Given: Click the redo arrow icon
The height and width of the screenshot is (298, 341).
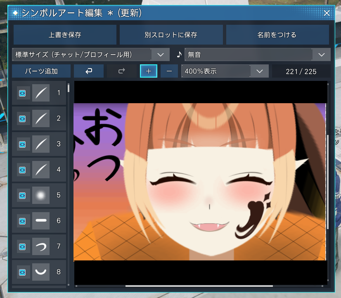Looking at the screenshot, I should tap(121, 71).
